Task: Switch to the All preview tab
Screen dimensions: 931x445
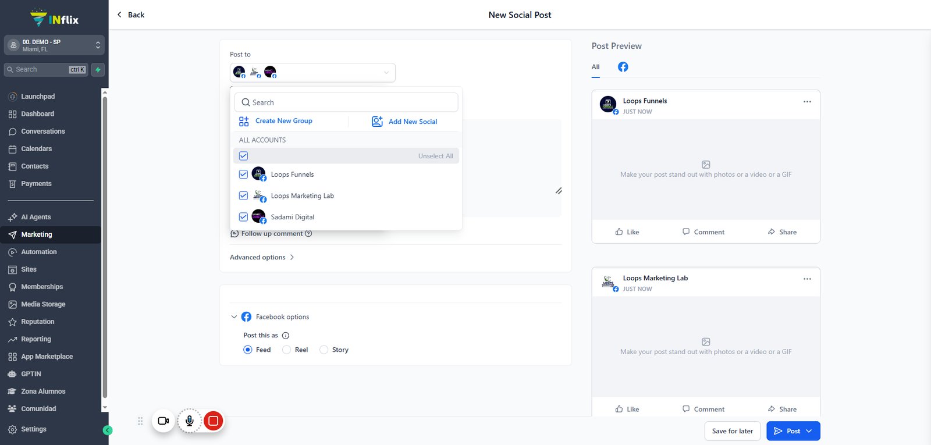Action: (595, 67)
